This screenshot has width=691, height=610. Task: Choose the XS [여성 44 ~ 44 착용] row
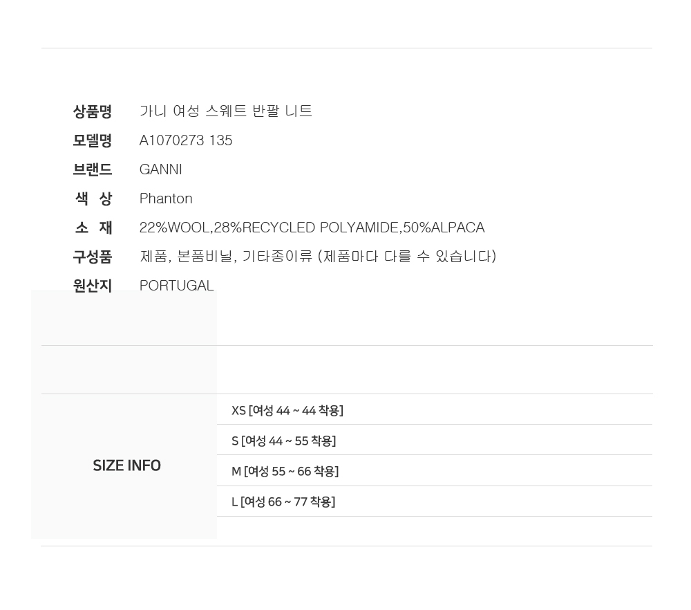(287, 410)
